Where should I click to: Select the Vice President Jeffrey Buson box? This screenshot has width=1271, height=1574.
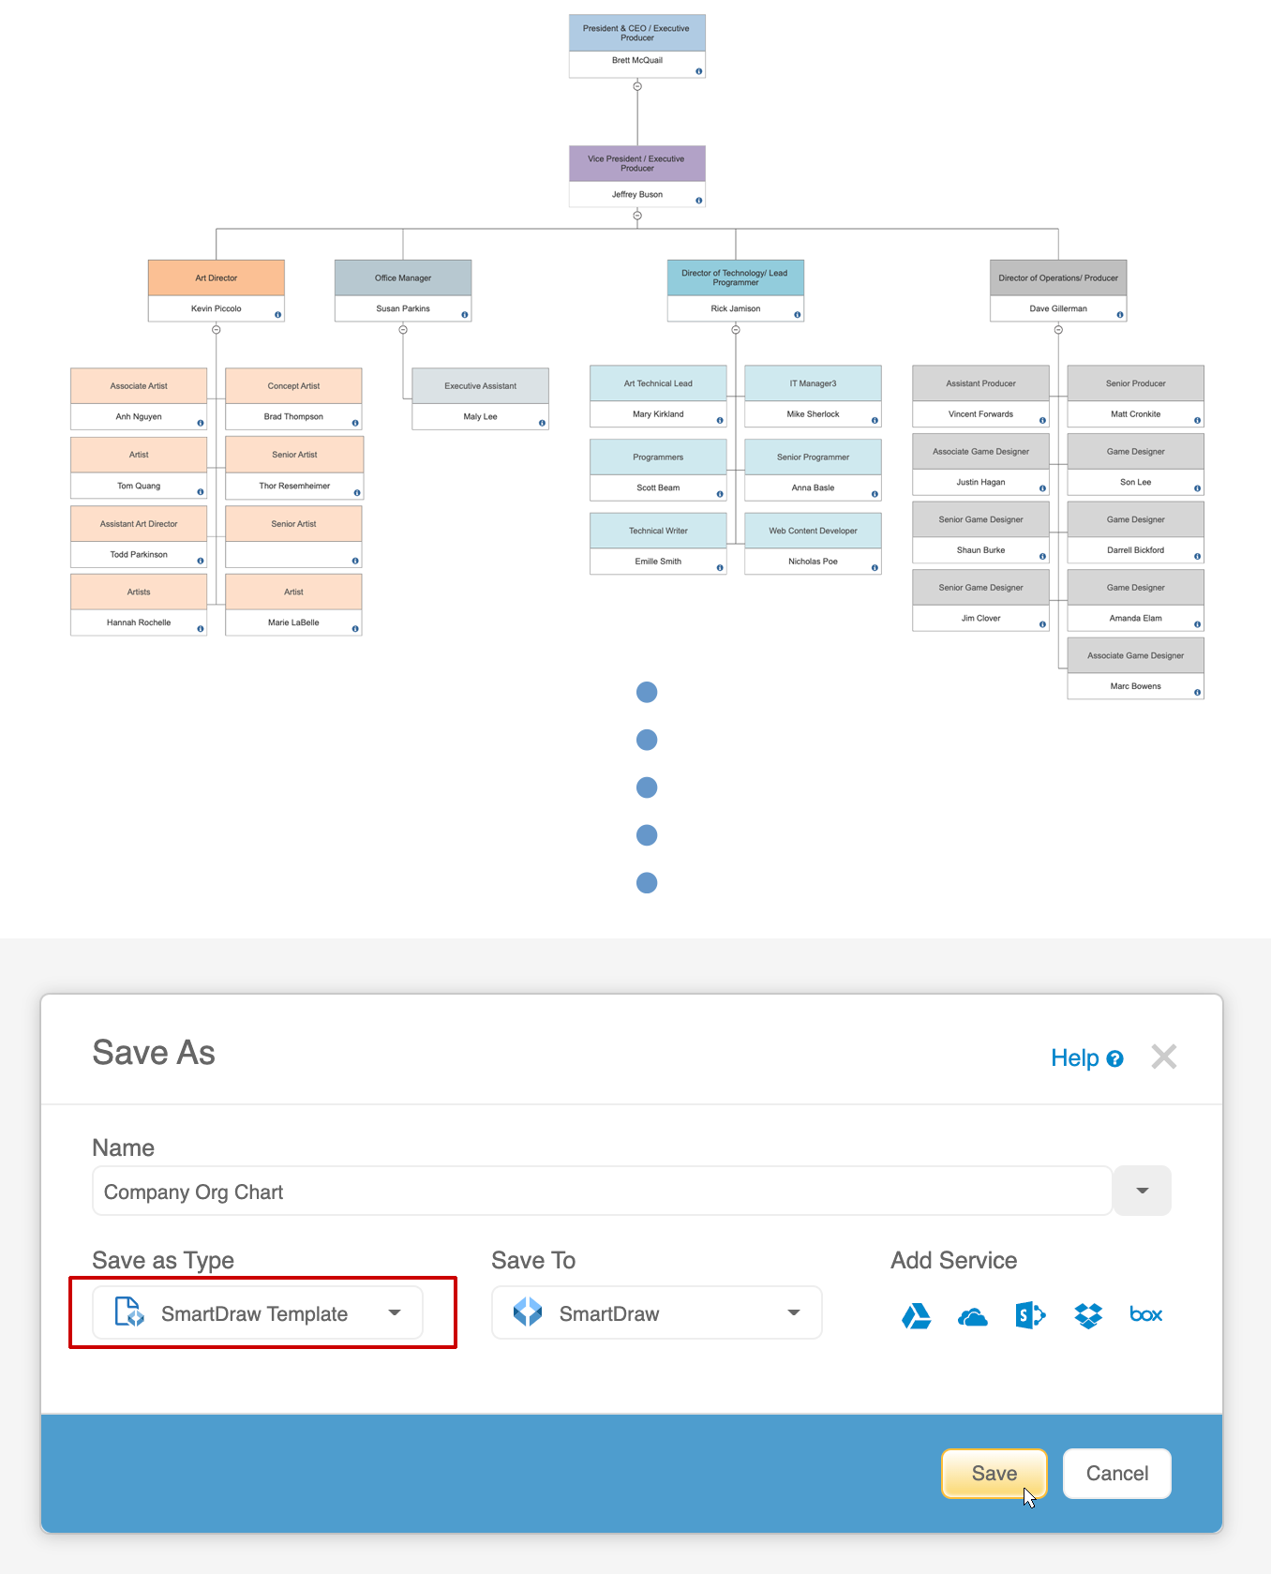tap(637, 176)
